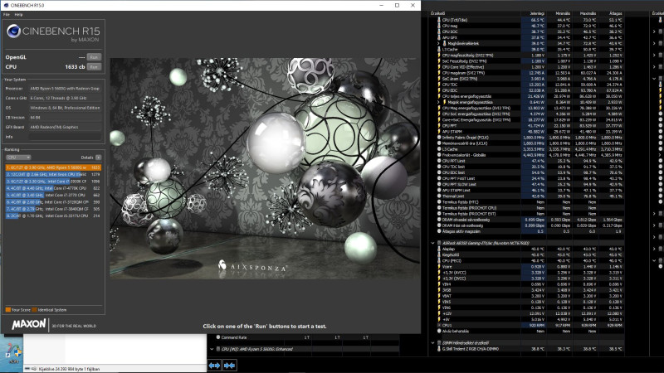Click the thermometer icon for G.Skill Trident Z RGB
This screenshot has width=664, height=373.
coord(439,349)
